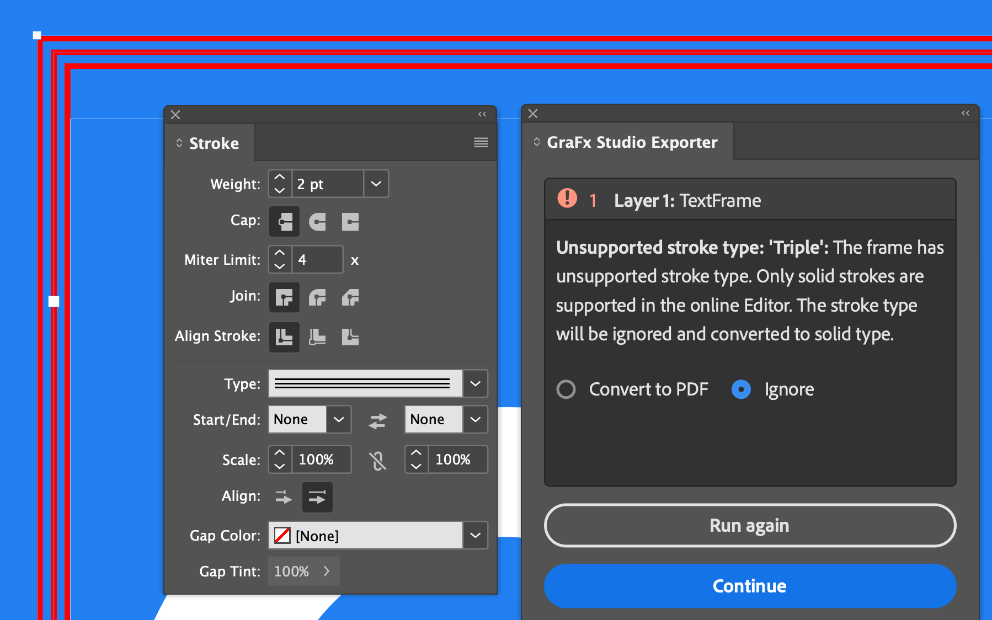Step the Weight value with spinner arrows
Image resolution: width=992 pixels, height=620 pixels.
[280, 184]
